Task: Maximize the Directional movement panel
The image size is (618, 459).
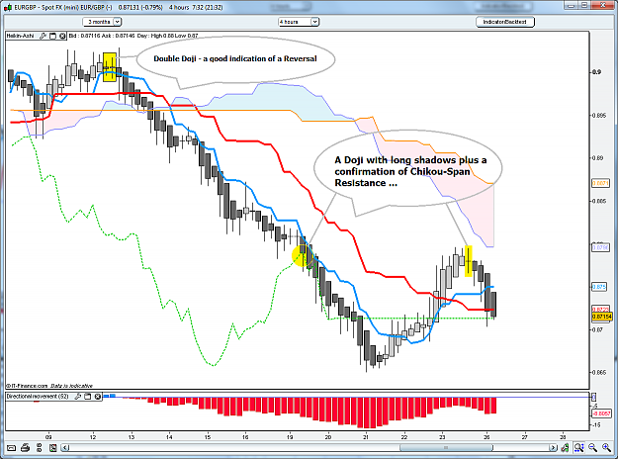Action: [87, 397]
